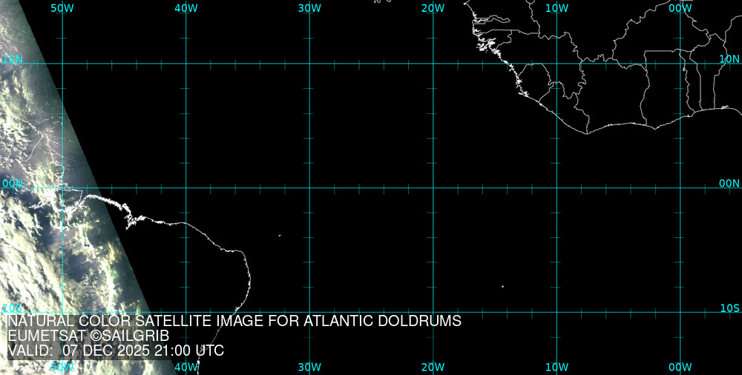Click the 'VALID: 07 DEC 2025 21:00 UTC' timestamp
Screen dimensions: 742x375
[116, 351]
